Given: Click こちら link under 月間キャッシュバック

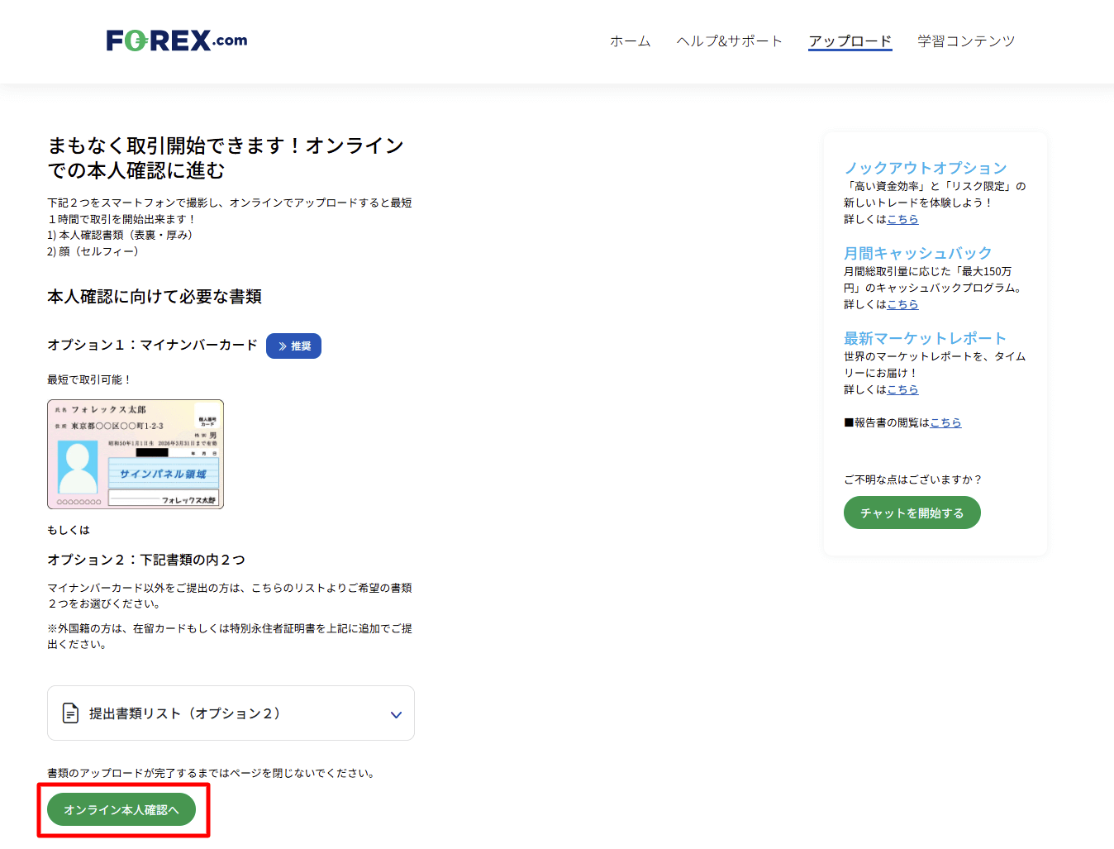Looking at the screenshot, I should click(x=902, y=304).
